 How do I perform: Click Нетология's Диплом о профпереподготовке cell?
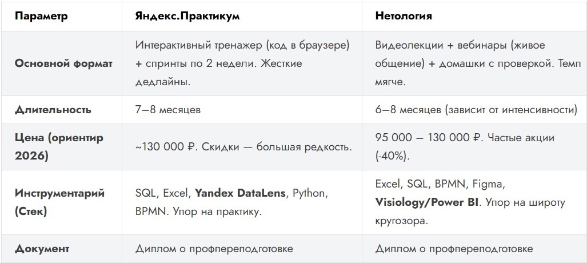(474, 249)
